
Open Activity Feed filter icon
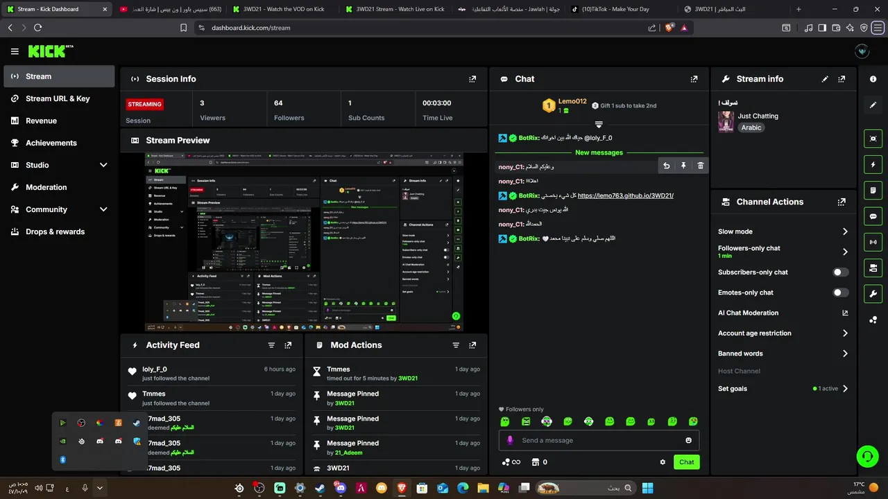point(271,345)
